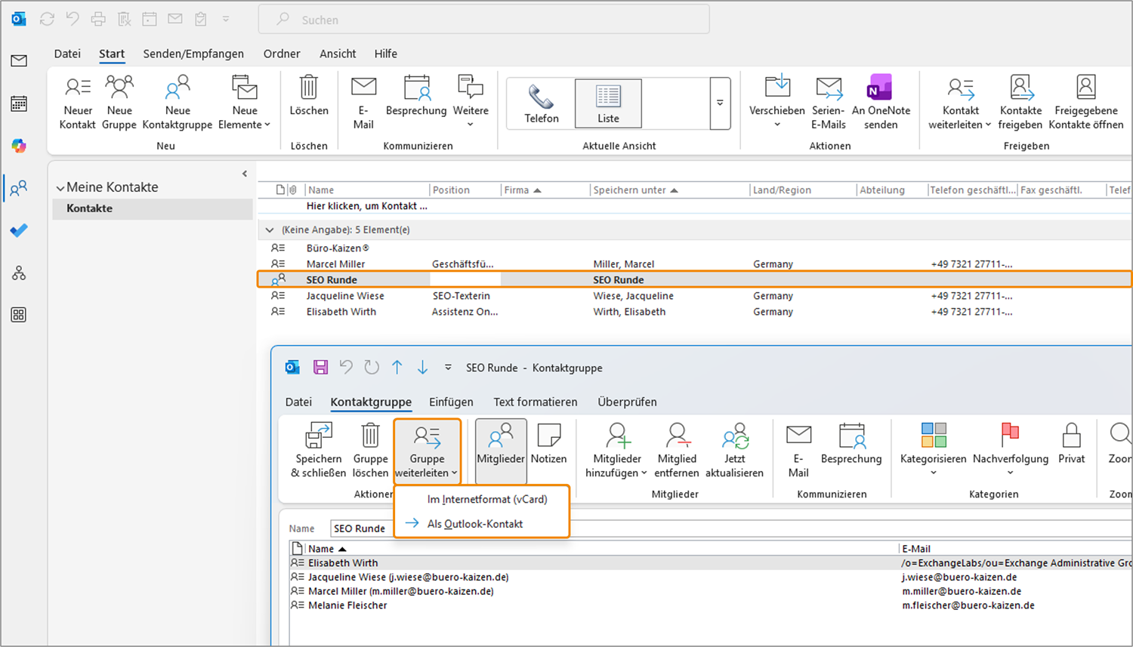Open Kategorisieren dropdown

[933, 451]
